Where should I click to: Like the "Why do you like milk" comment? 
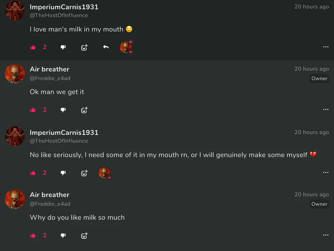[x=33, y=235]
